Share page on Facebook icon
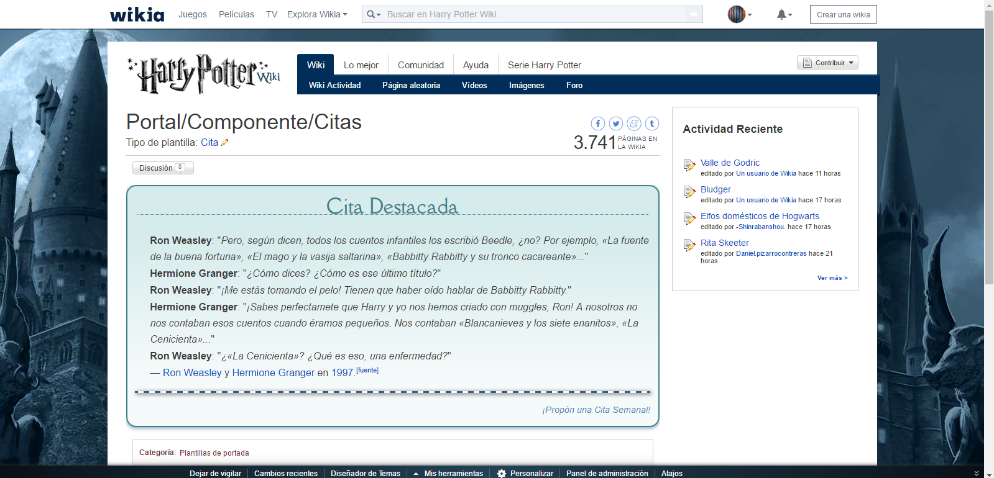Screen dimensions: 994x478 (598, 124)
